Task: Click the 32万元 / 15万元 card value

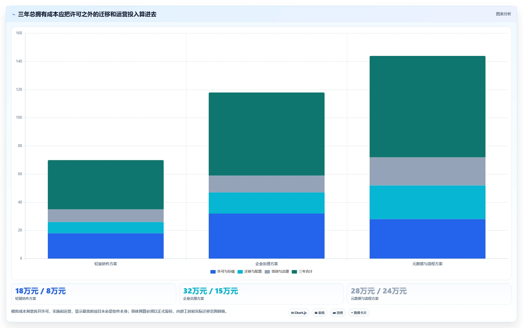Action: point(211,291)
